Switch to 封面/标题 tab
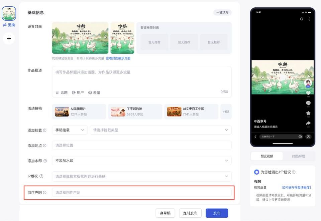 tap(298, 156)
